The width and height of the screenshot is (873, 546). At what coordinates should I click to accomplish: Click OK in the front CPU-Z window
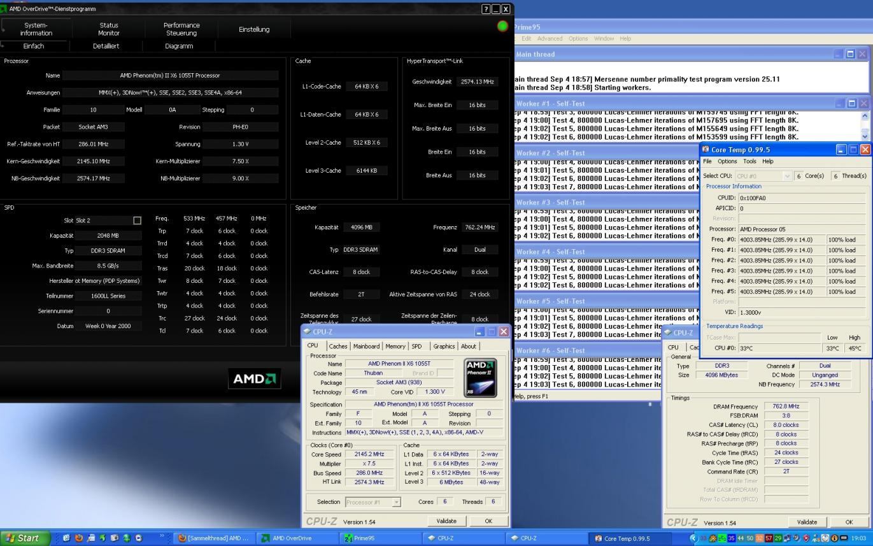(488, 521)
